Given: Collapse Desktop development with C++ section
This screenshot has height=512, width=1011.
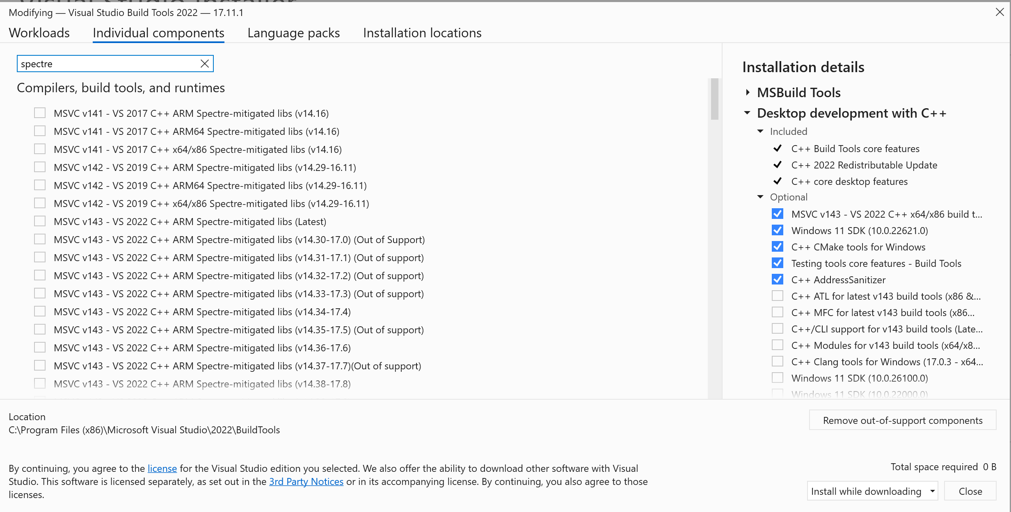Looking at the screenshot, I should tap(747, 113).
